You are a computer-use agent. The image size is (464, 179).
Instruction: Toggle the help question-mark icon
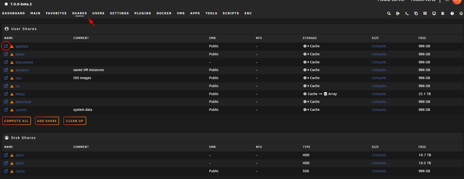(x=452, y=13)
